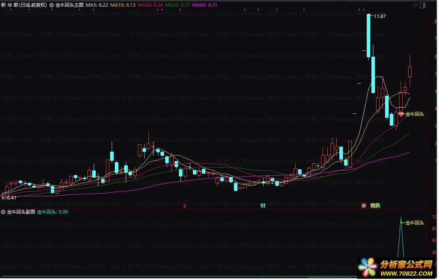
Task: Click the MA5: 6.22 legend value
Action: 97,5
